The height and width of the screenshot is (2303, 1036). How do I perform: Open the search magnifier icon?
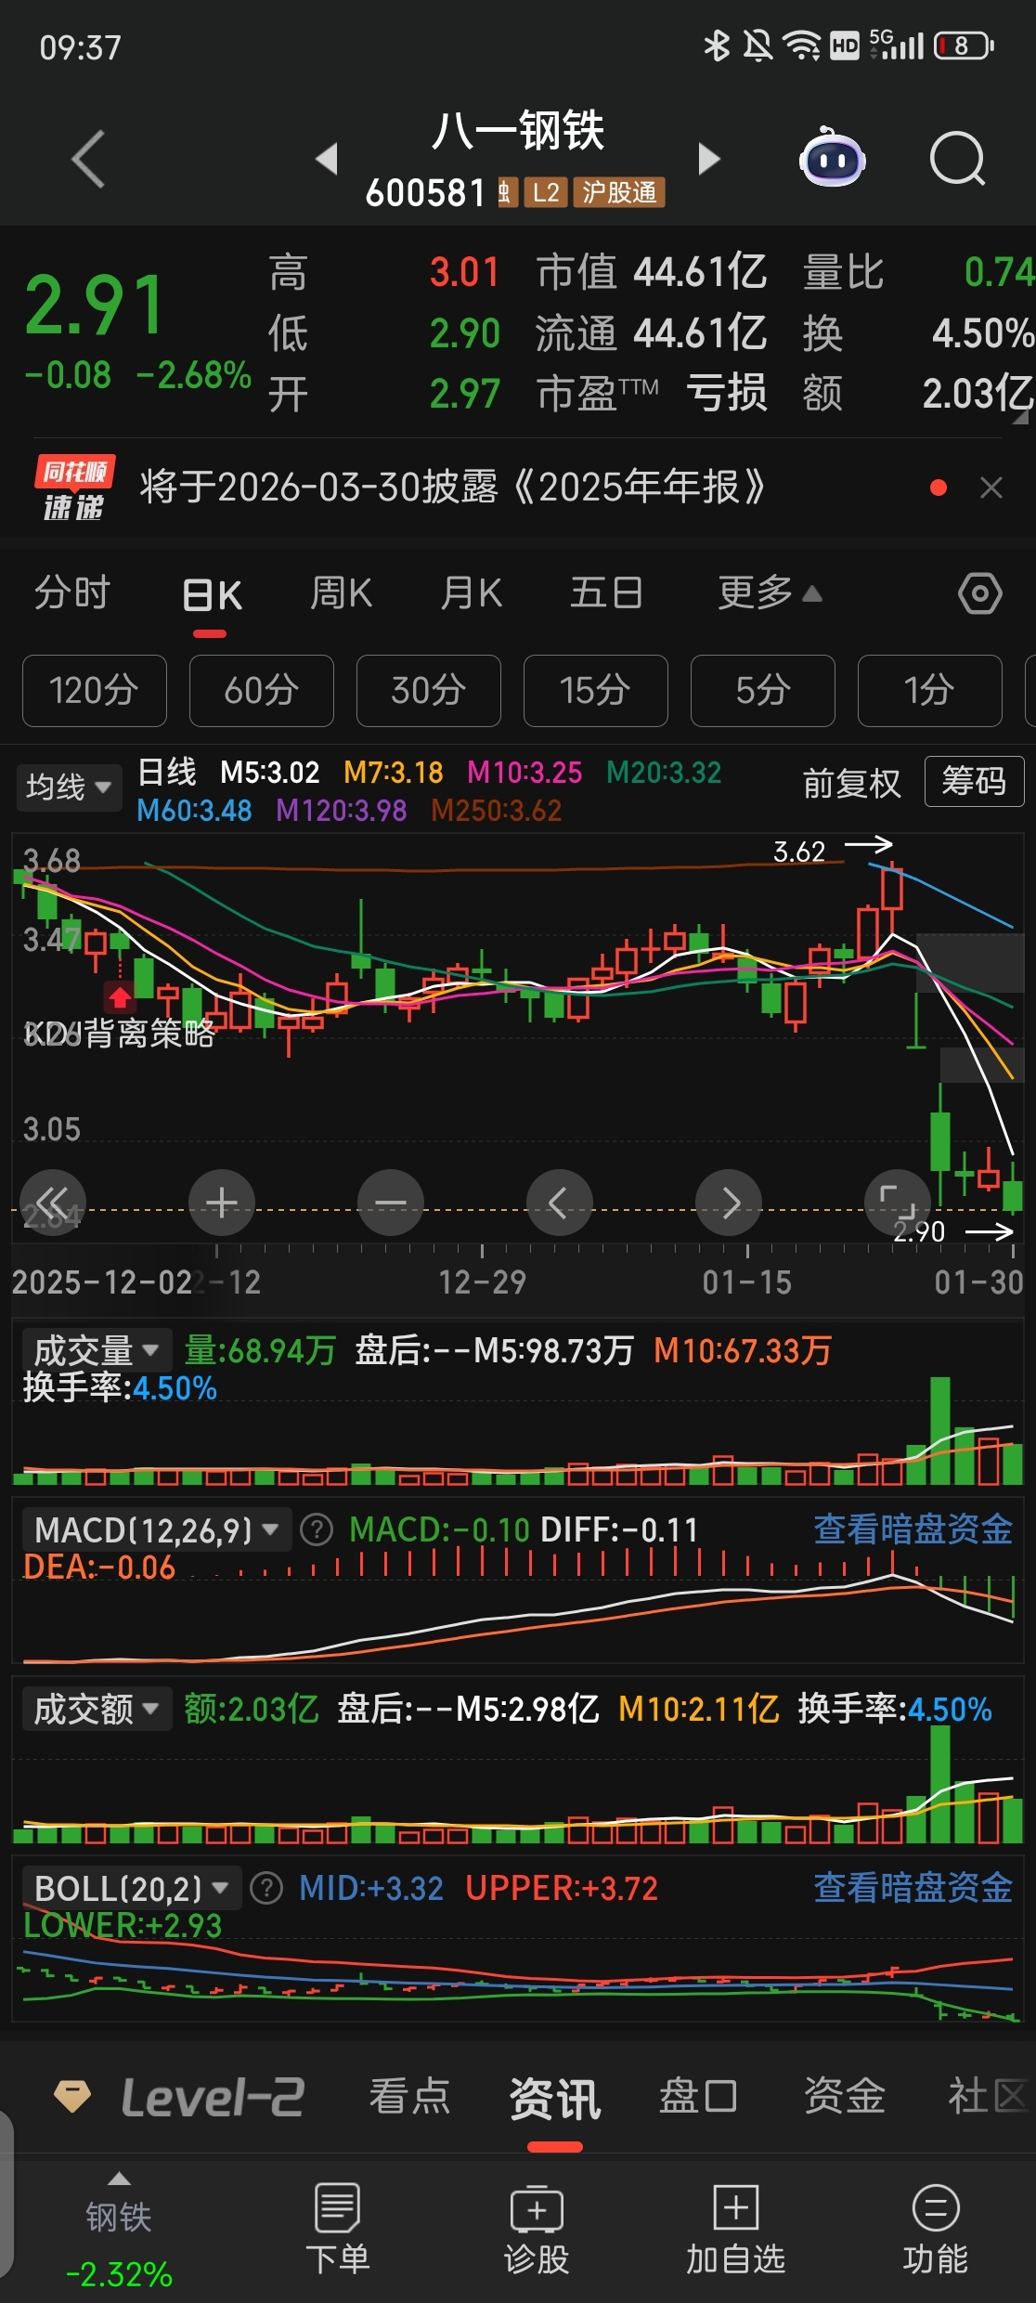click(957, 159)
